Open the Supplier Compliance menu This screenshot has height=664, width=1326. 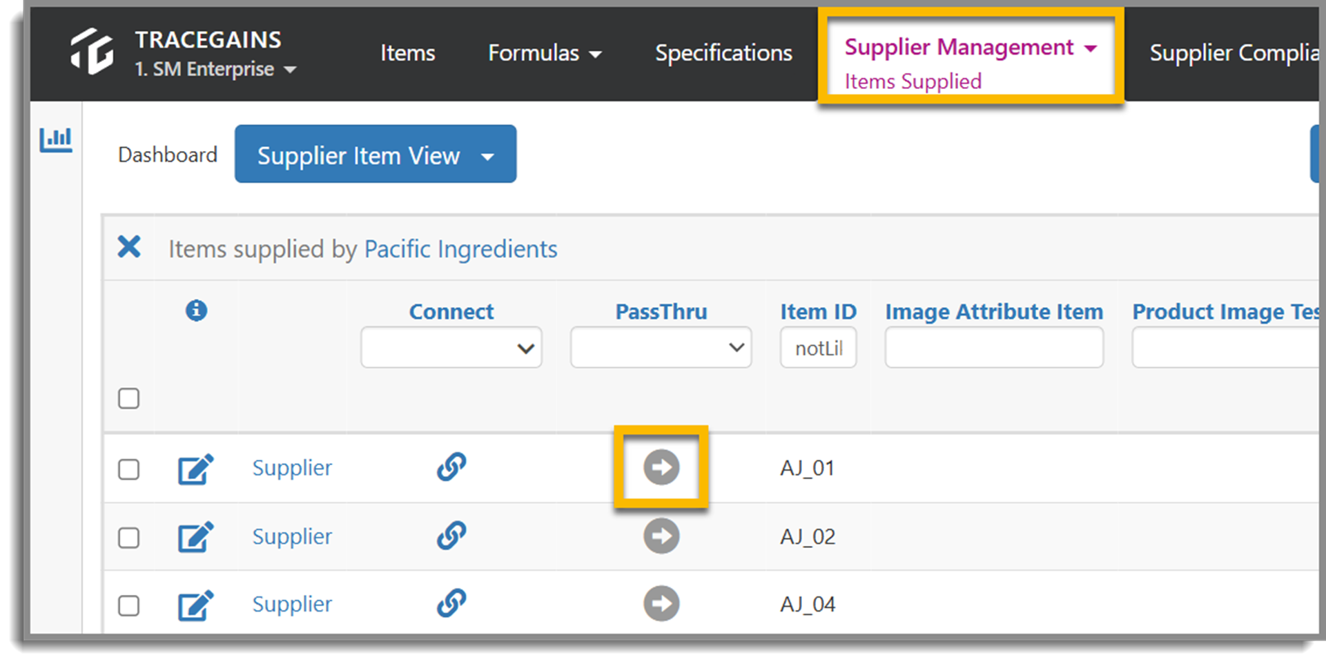(x=1234, y=53)
